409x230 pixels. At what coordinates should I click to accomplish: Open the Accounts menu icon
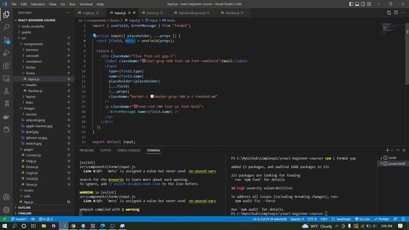[x=6, y=197]
